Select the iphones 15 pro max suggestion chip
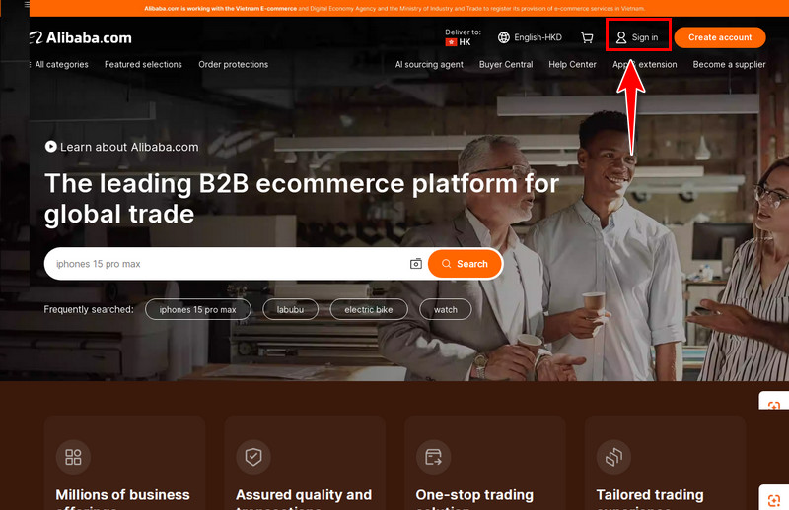 point(198,309)
